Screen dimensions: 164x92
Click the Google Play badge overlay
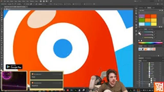[14, 67]
